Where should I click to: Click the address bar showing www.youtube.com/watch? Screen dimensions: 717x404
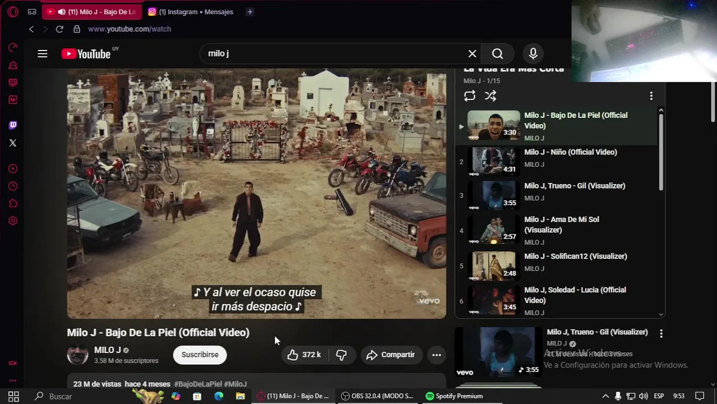[130, 29]
